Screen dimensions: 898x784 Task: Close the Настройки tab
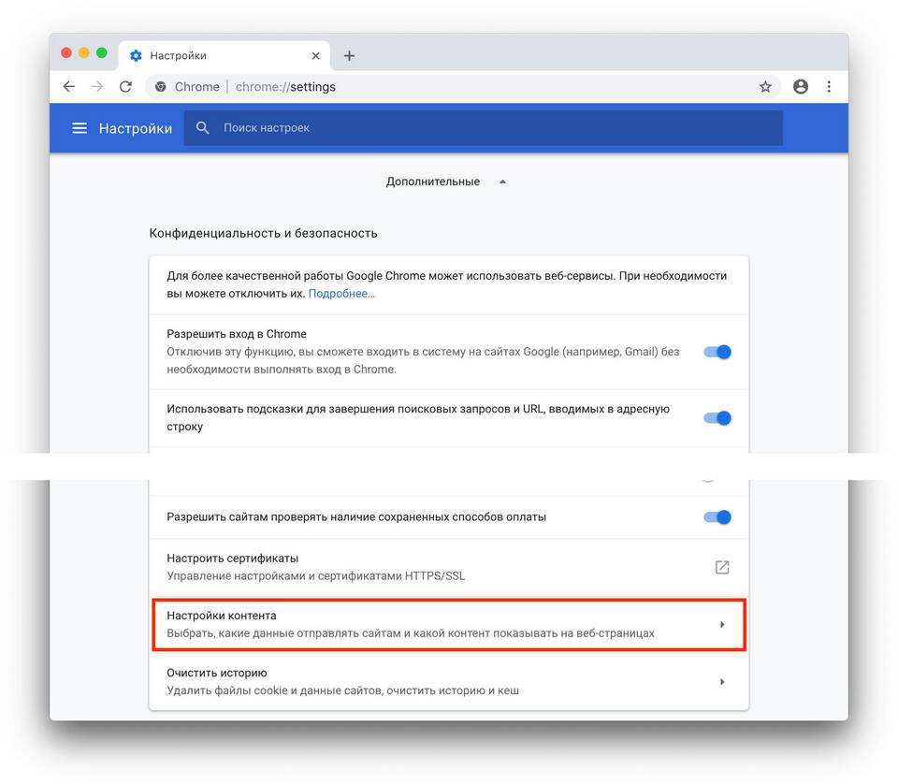[x=315, y=55]
